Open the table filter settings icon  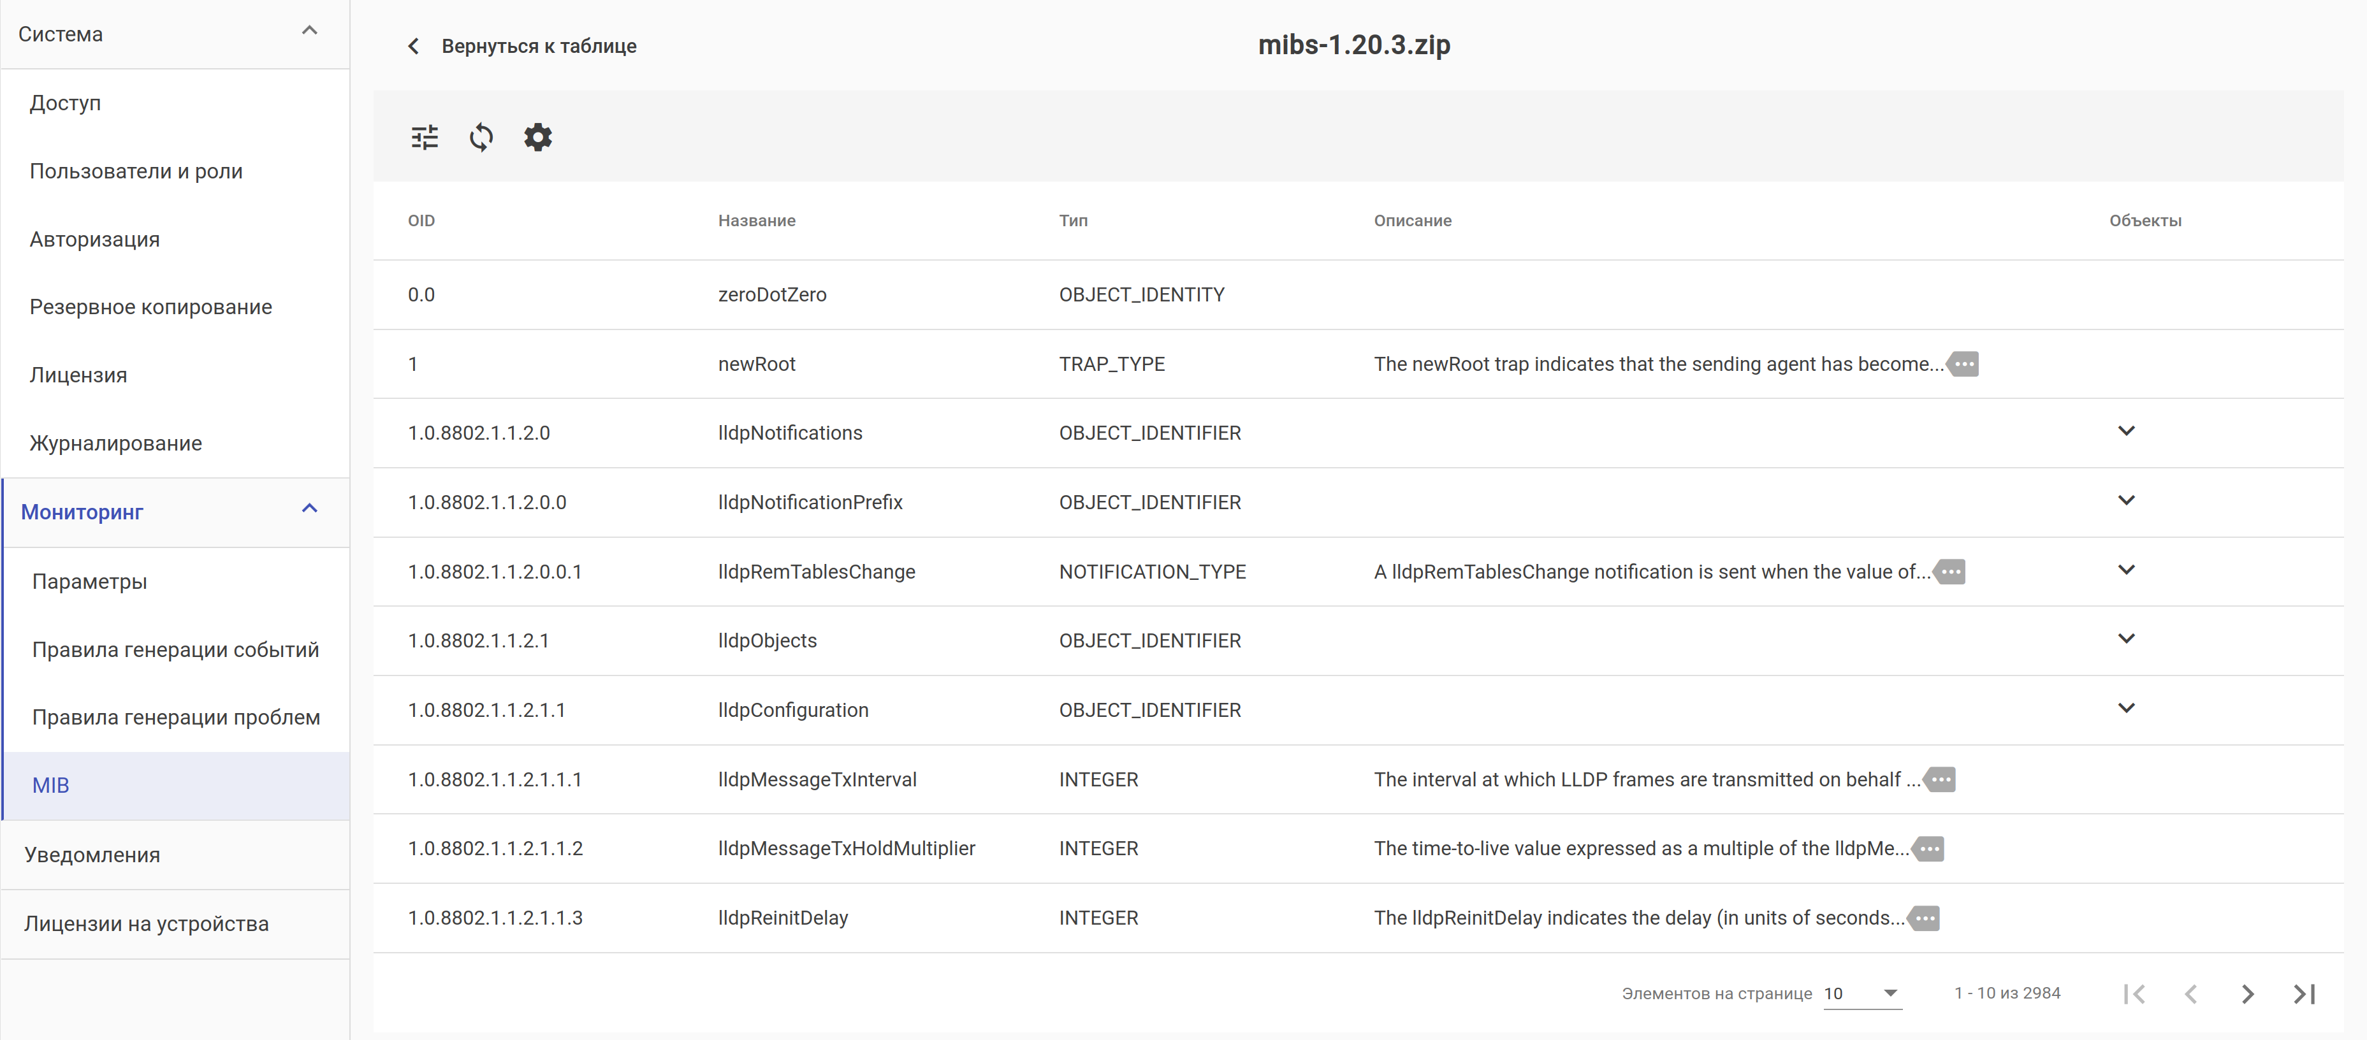coord(425,138)
